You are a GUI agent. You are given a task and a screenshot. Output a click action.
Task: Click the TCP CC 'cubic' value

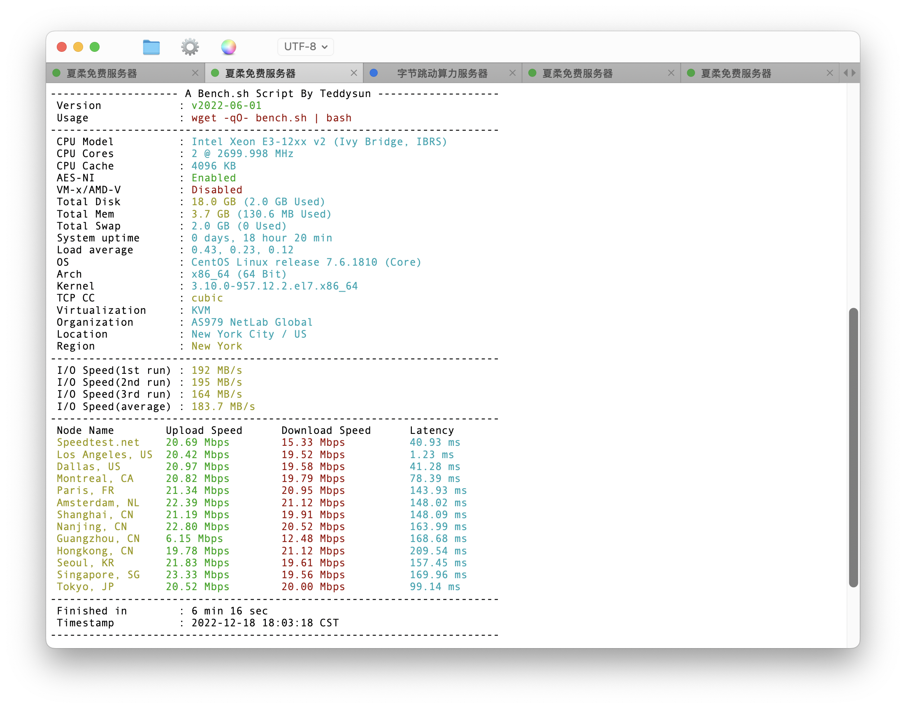[207, 299]
